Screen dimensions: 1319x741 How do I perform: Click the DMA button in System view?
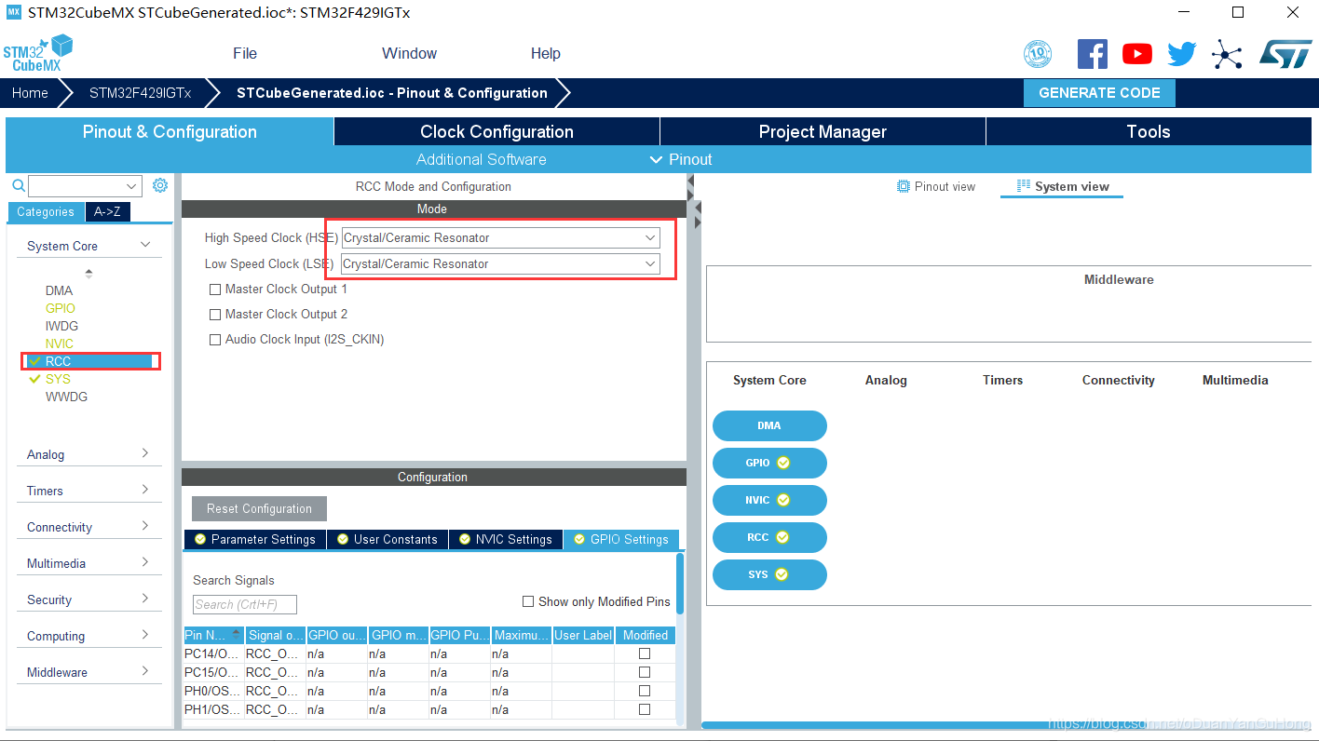769,425
